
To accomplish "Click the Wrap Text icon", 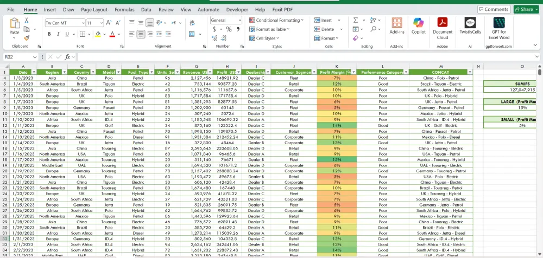I will [192, 23].
